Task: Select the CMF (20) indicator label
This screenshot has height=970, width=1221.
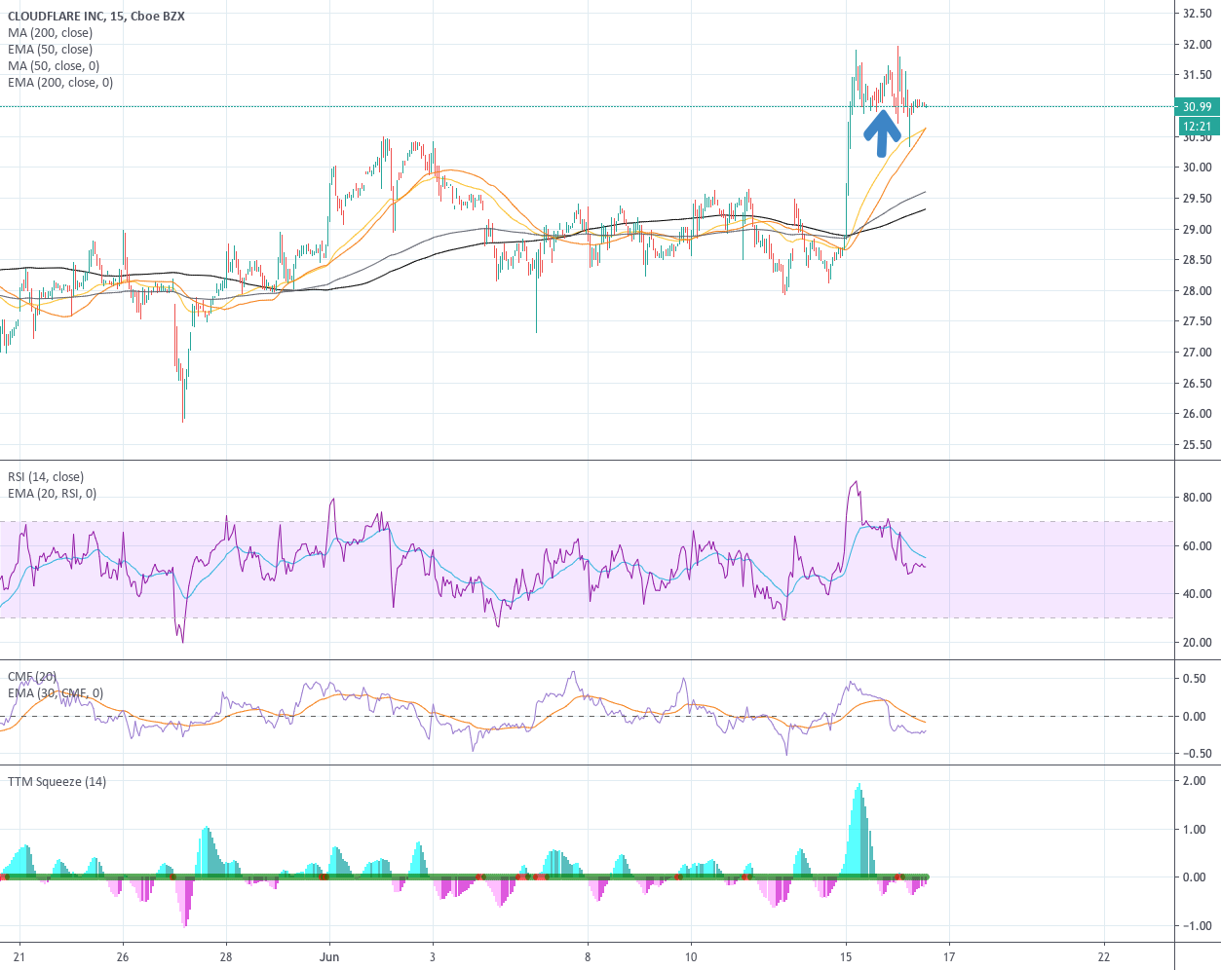Action: 32,677
